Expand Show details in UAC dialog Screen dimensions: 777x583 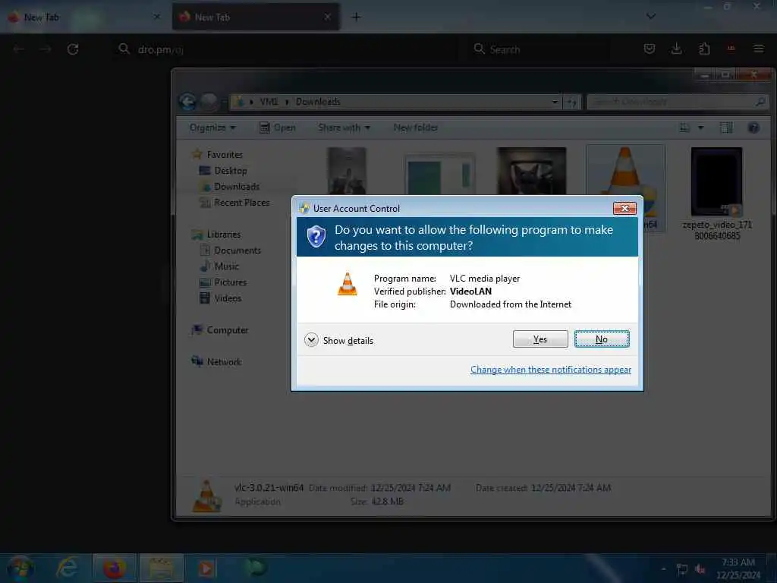point(339,341)
